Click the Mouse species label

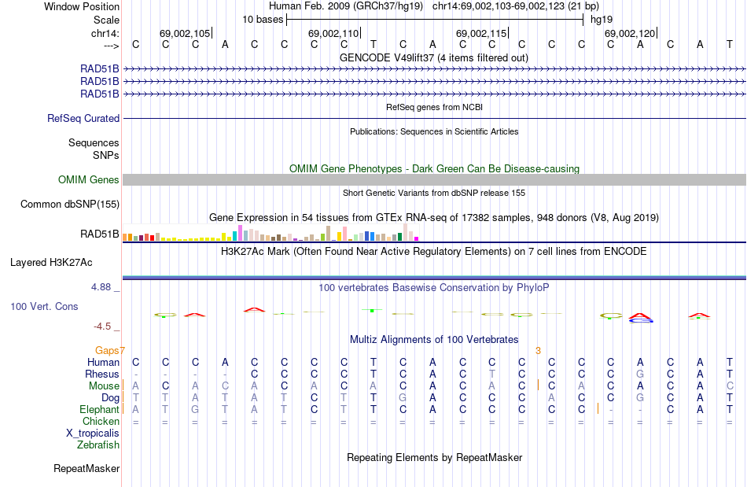pos(104,386)
